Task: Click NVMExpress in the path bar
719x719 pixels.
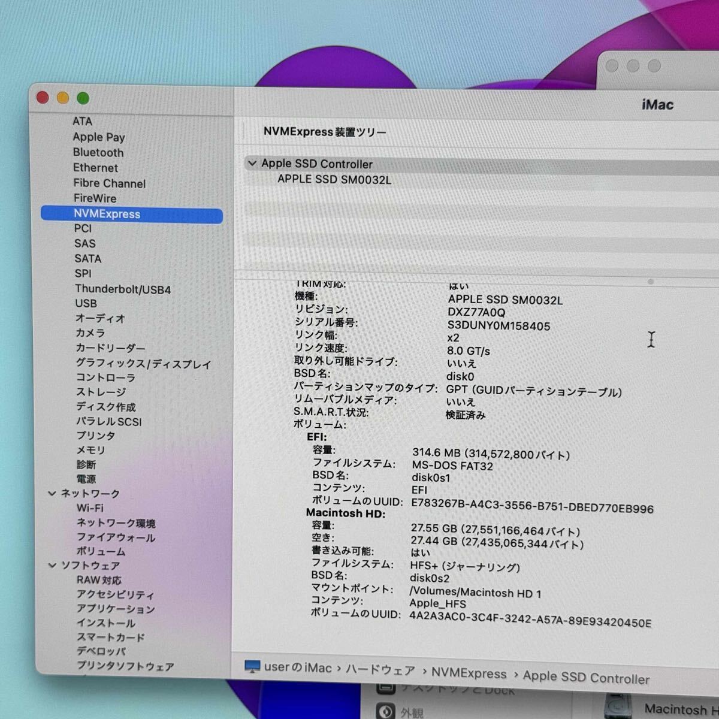Action: tap(469, 673)
